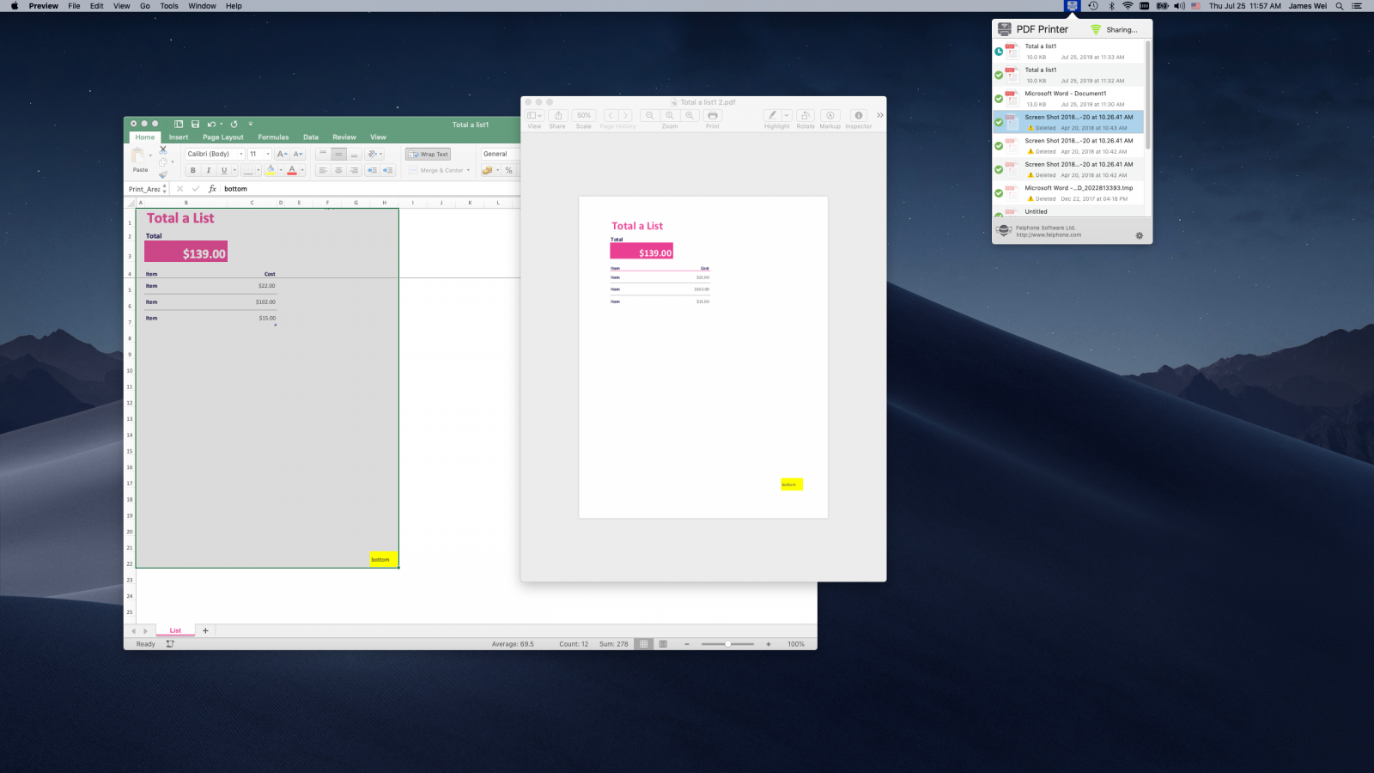Viewport: 1374px width, 773px height.
Task: Click the Redo icon in Excel title bar
Action: pos(234,124)
